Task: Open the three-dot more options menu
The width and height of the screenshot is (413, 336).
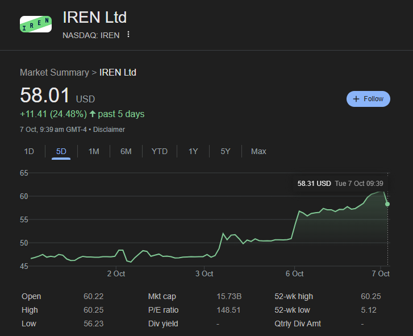Action: point(128,35)
